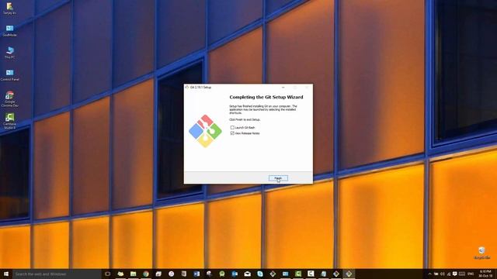Open Task View from the taskbar

tap(107, 274)
